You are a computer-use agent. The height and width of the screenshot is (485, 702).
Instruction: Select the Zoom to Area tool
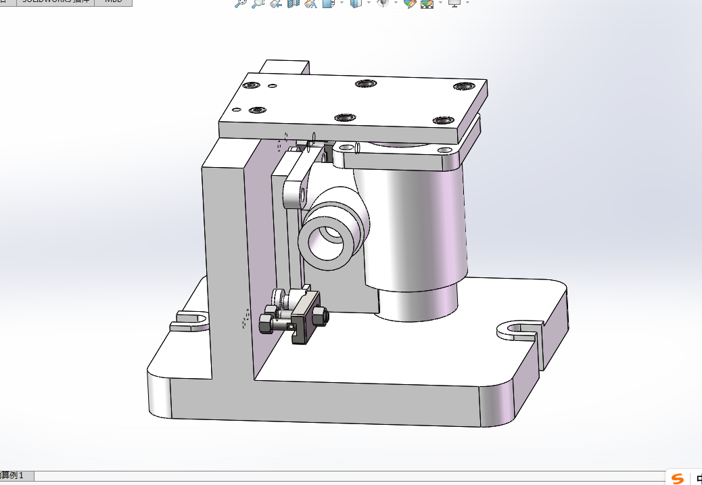click(258, 3)
